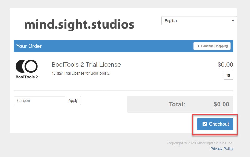
Task: Click the copyright 2020 MindSight Studios text
Action: (x=200, y=143)
